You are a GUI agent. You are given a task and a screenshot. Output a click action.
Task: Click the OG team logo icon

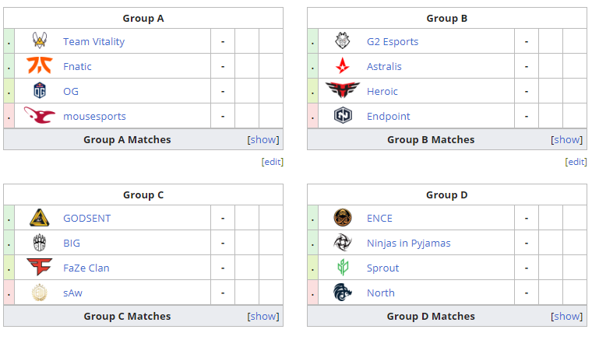pyautogui.click(x=40, y=91)
